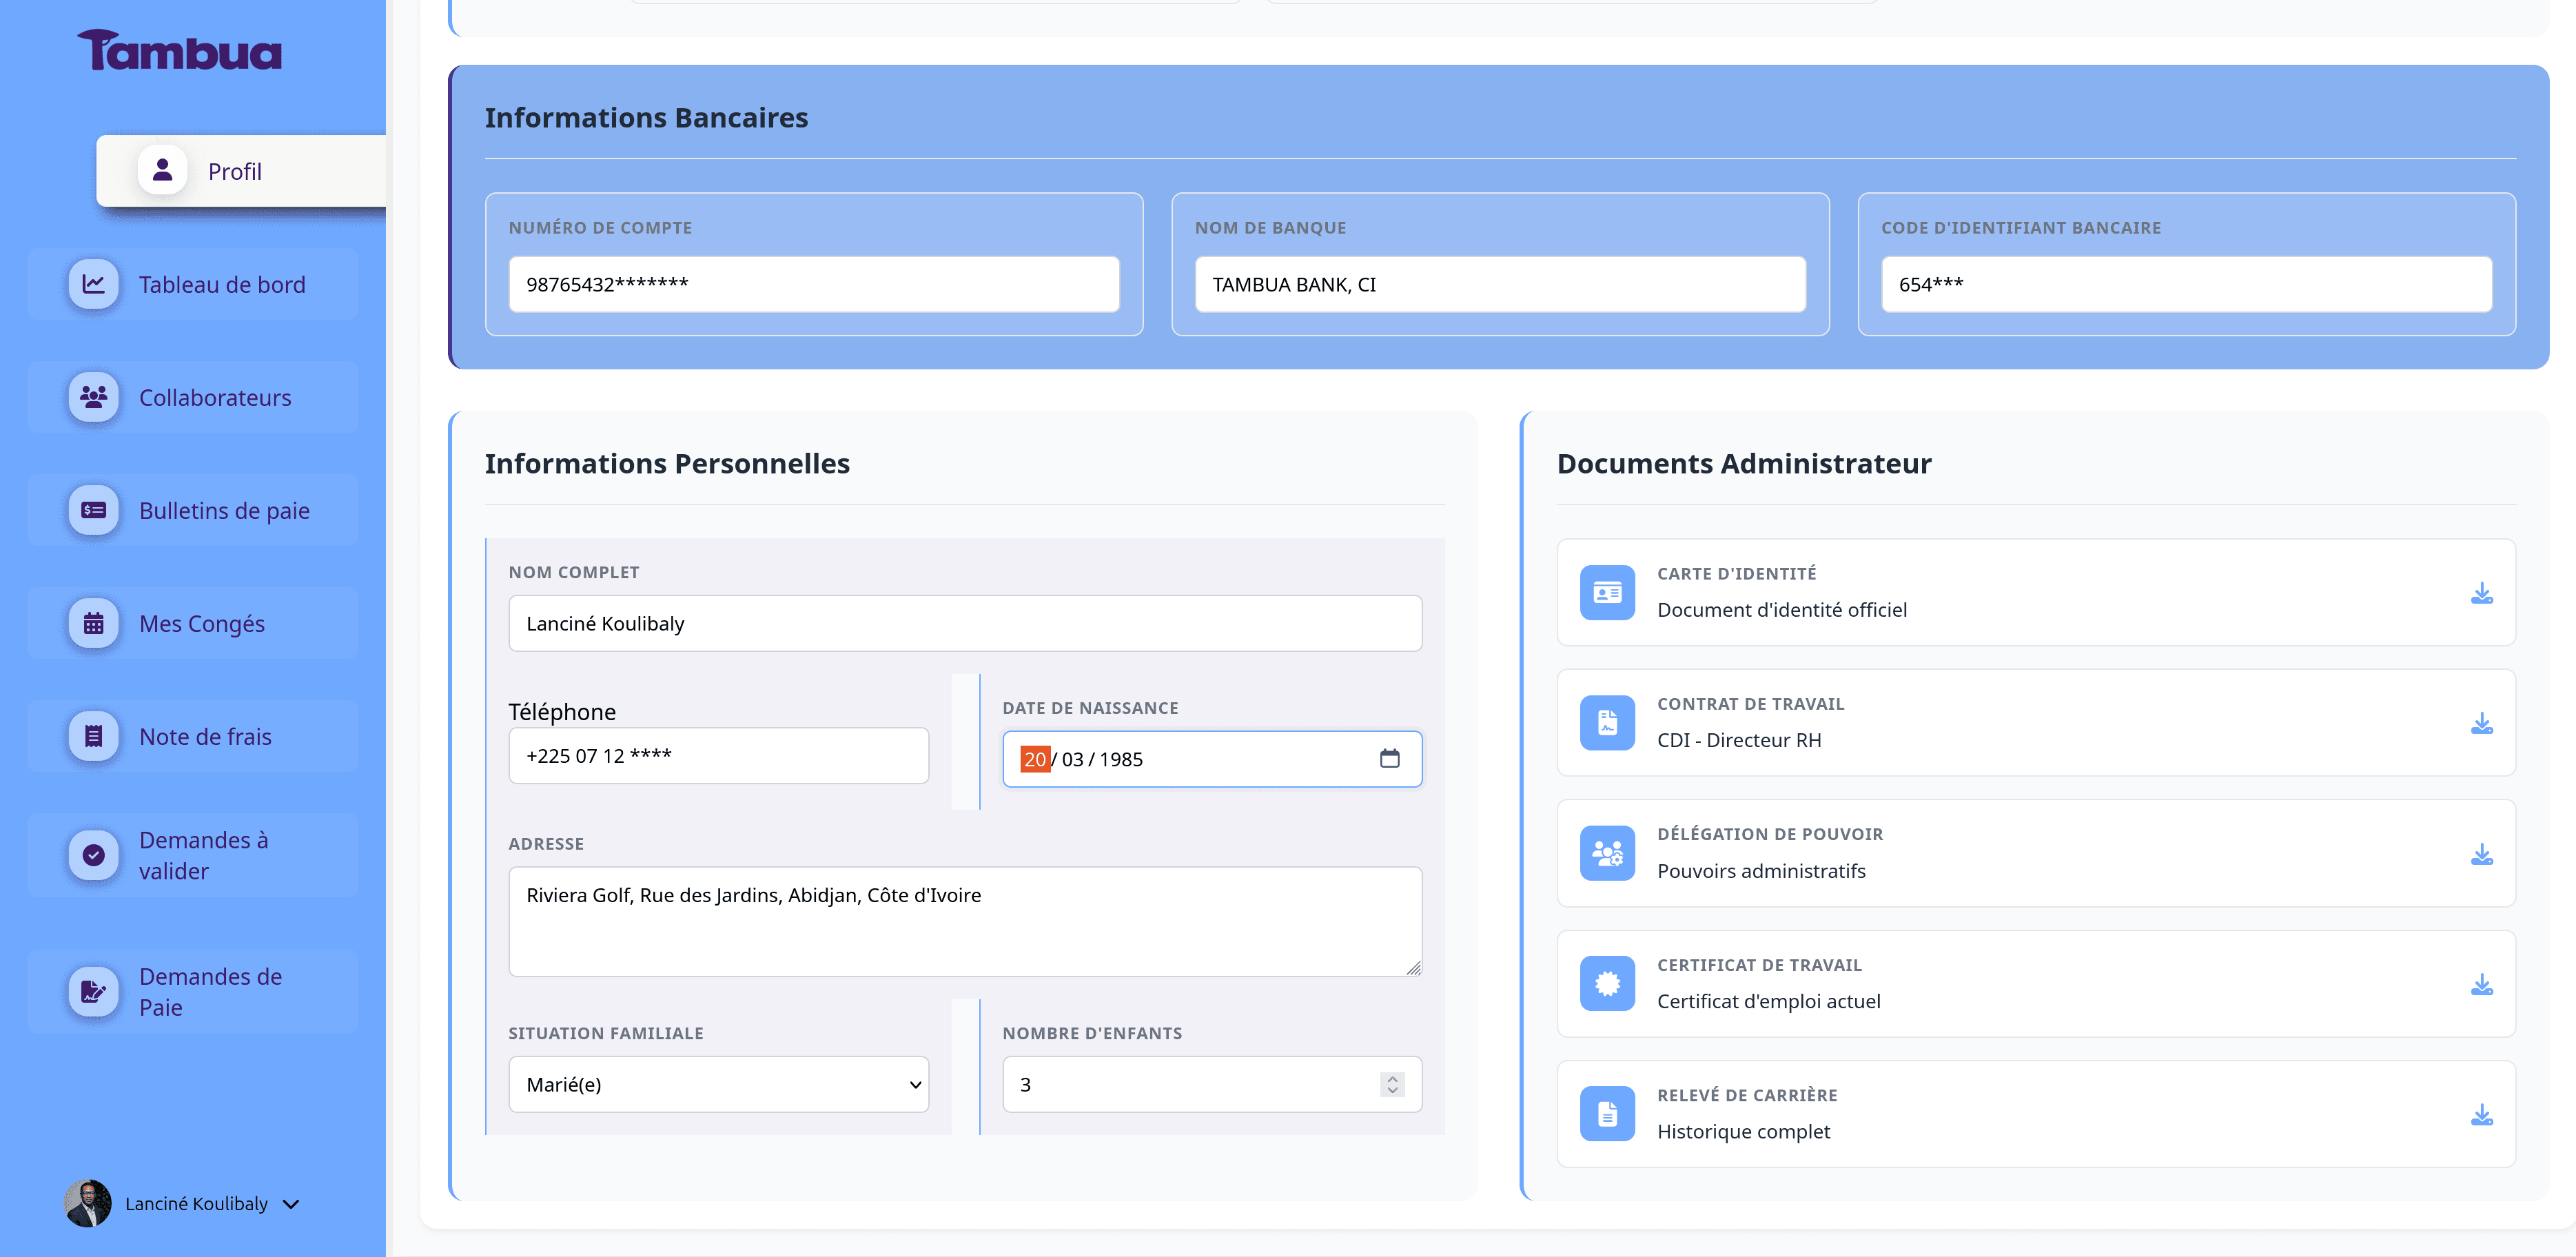Open Bulletins de paie payslip icon
Screen dimensions: 2576x1257
click(93, 510)
